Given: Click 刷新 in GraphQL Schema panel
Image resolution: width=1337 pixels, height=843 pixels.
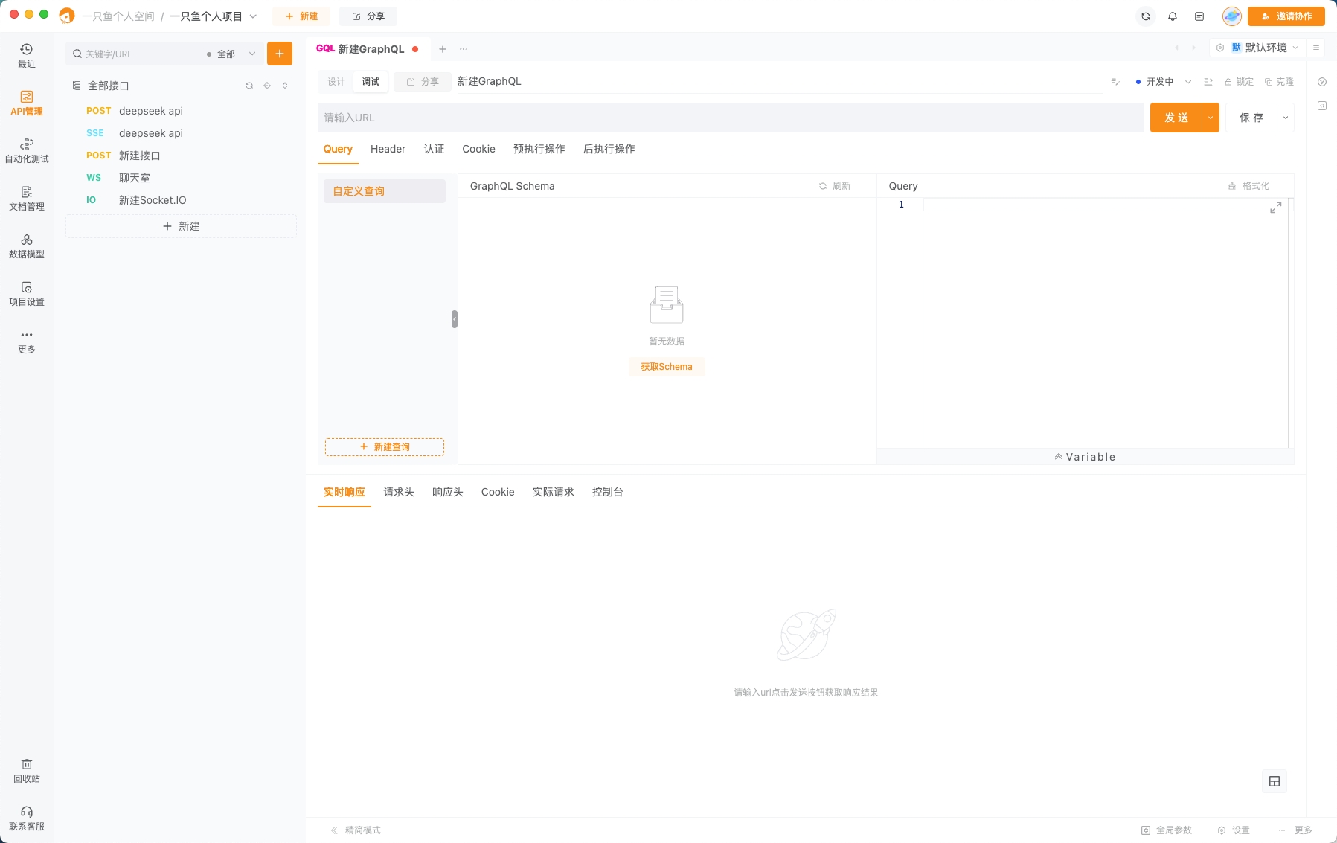Looking at the screenshot, I should tap(835, 186).
